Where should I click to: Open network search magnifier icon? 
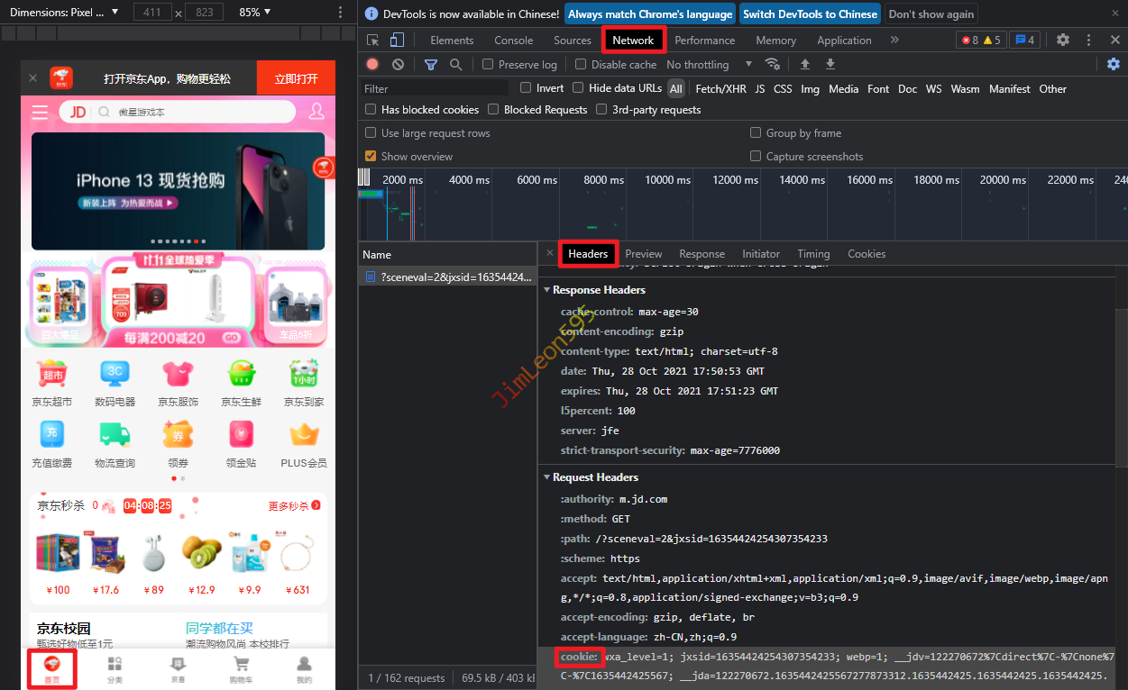pyautogui.click(x=456, y=65)
